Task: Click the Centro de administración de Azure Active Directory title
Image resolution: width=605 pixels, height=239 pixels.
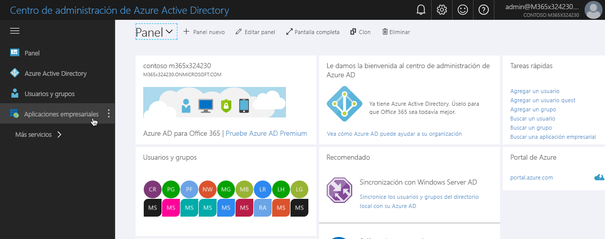Action: coord(120,10)
